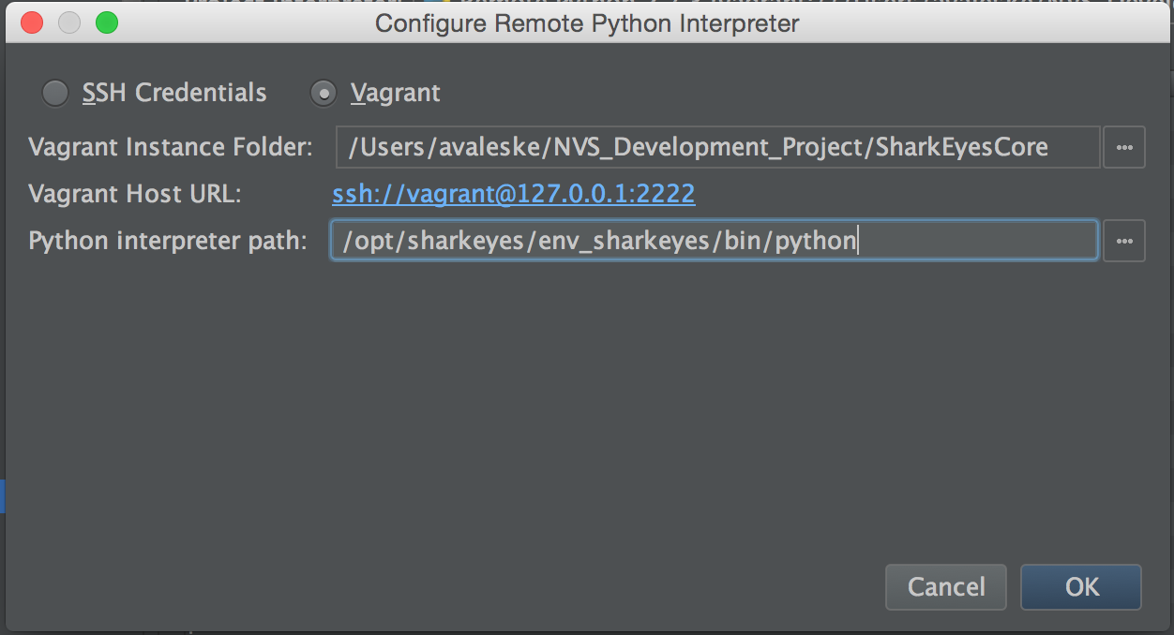Screen dimensions: 1174x635
Task: Focus the Python interpreter path field
Action: pyautogui.click(x=714, y=241)
